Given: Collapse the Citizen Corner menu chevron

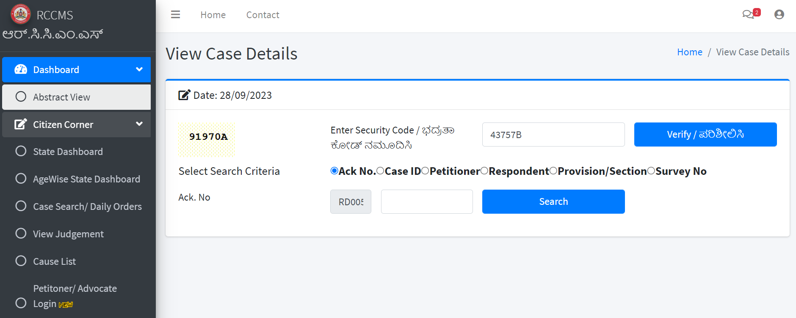Looking at the screenshot, I should pos(139,124).
